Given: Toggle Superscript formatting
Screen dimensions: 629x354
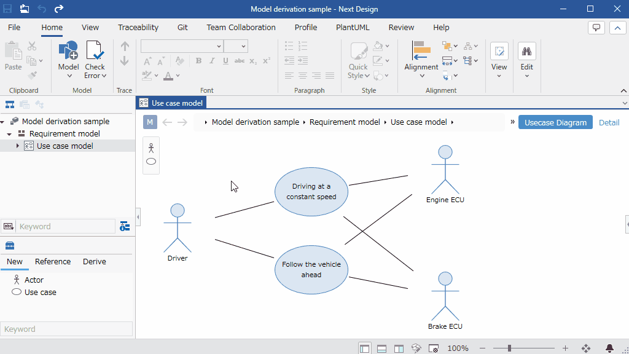Looking at the screenshot, I should click(x=267, y=61).
